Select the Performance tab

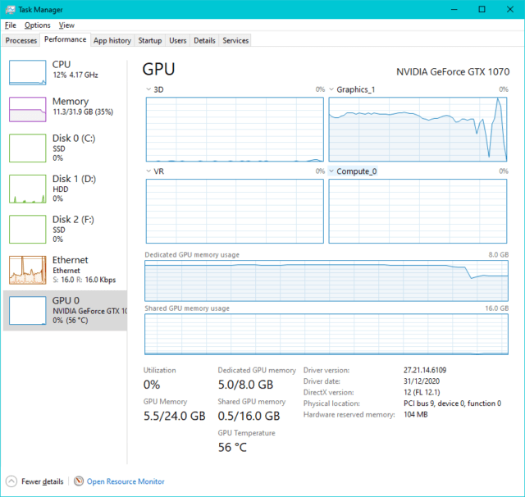coord(66,39)
